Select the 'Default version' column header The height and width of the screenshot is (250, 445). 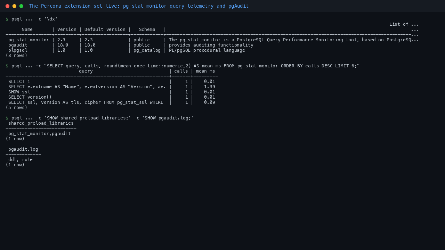(x=105, y=30)
